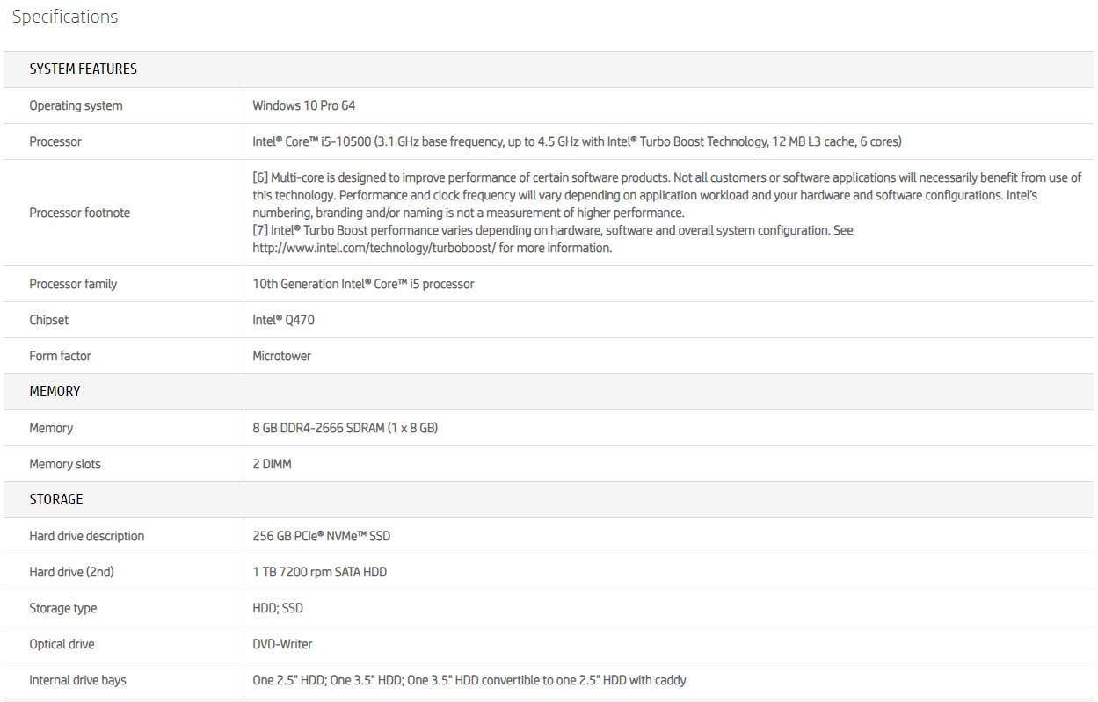Viewport: 1098px width, 702px height.
Task: Click the SYSTEM FEATURES section header
Action: click(x=83, y=69)
